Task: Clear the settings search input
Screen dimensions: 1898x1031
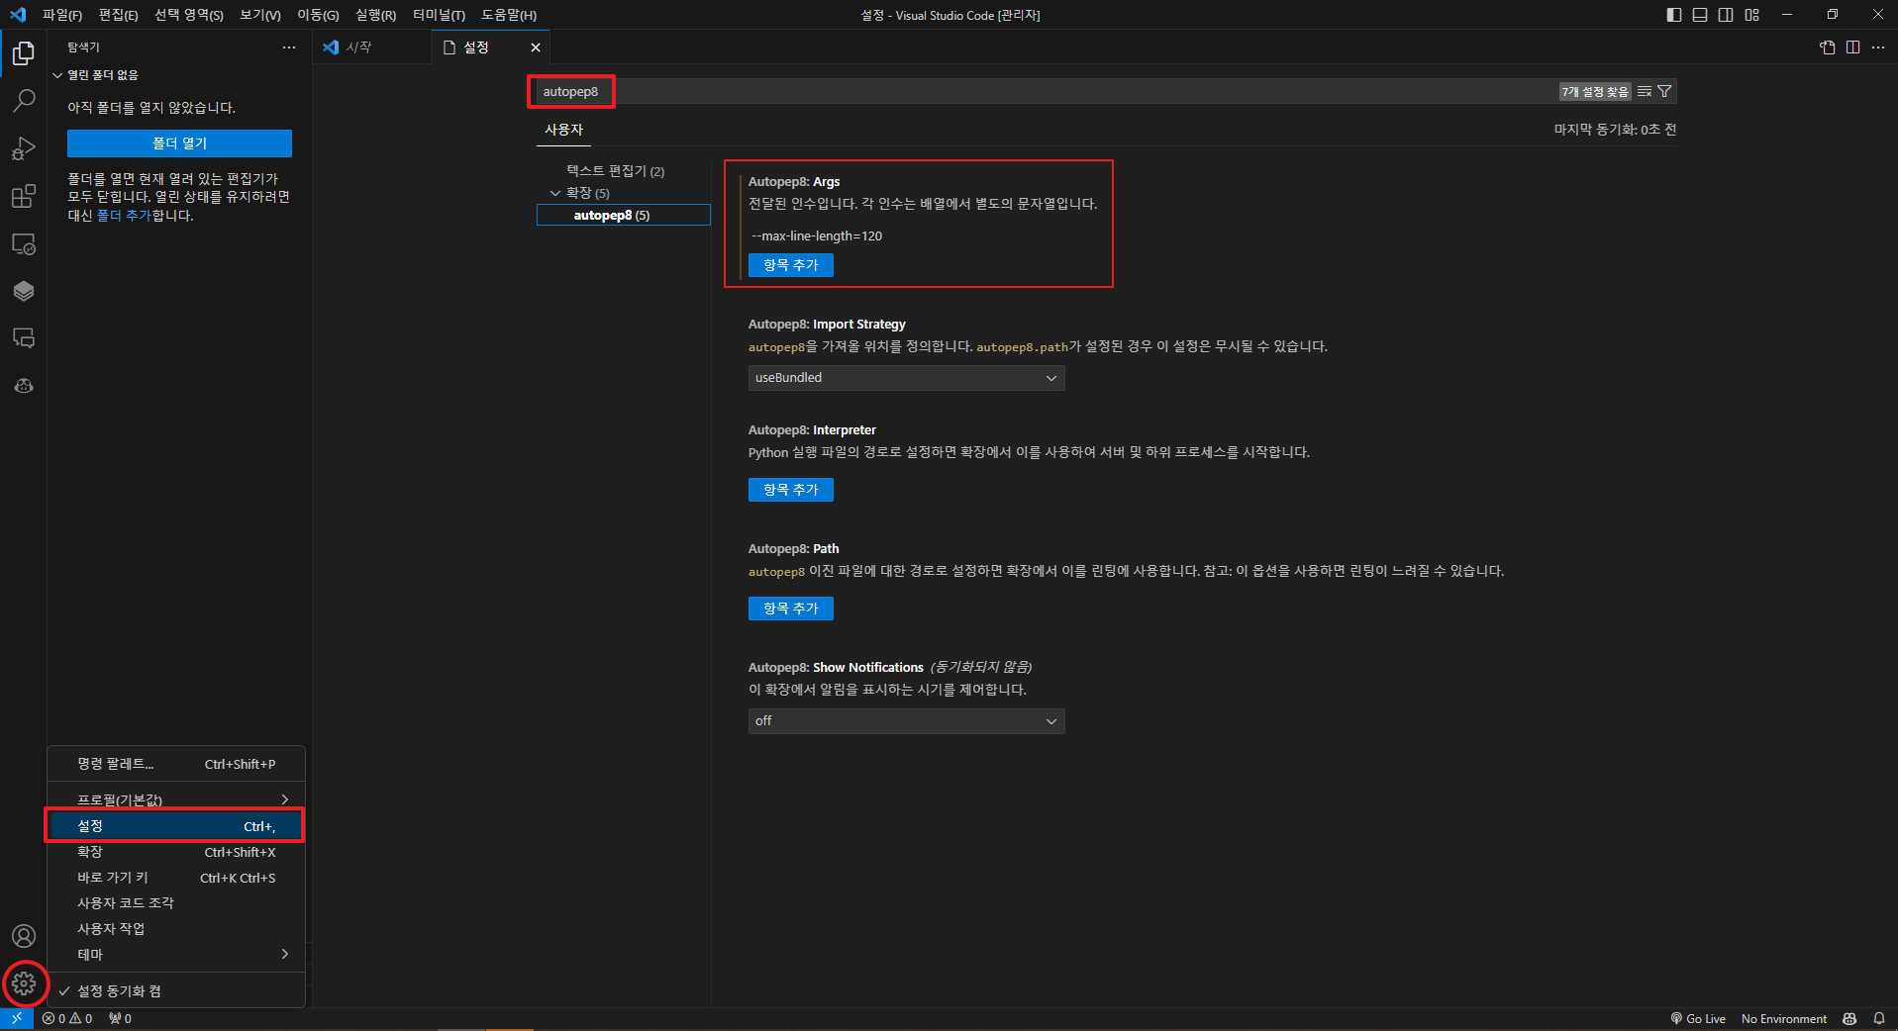Action: (1645, 91)
